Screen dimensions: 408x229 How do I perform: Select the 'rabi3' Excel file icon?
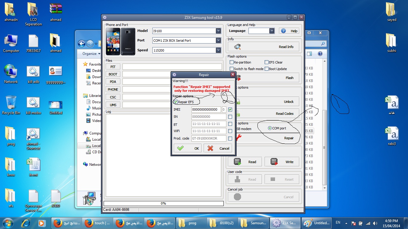pyautogui.click(x=392, y=136)
